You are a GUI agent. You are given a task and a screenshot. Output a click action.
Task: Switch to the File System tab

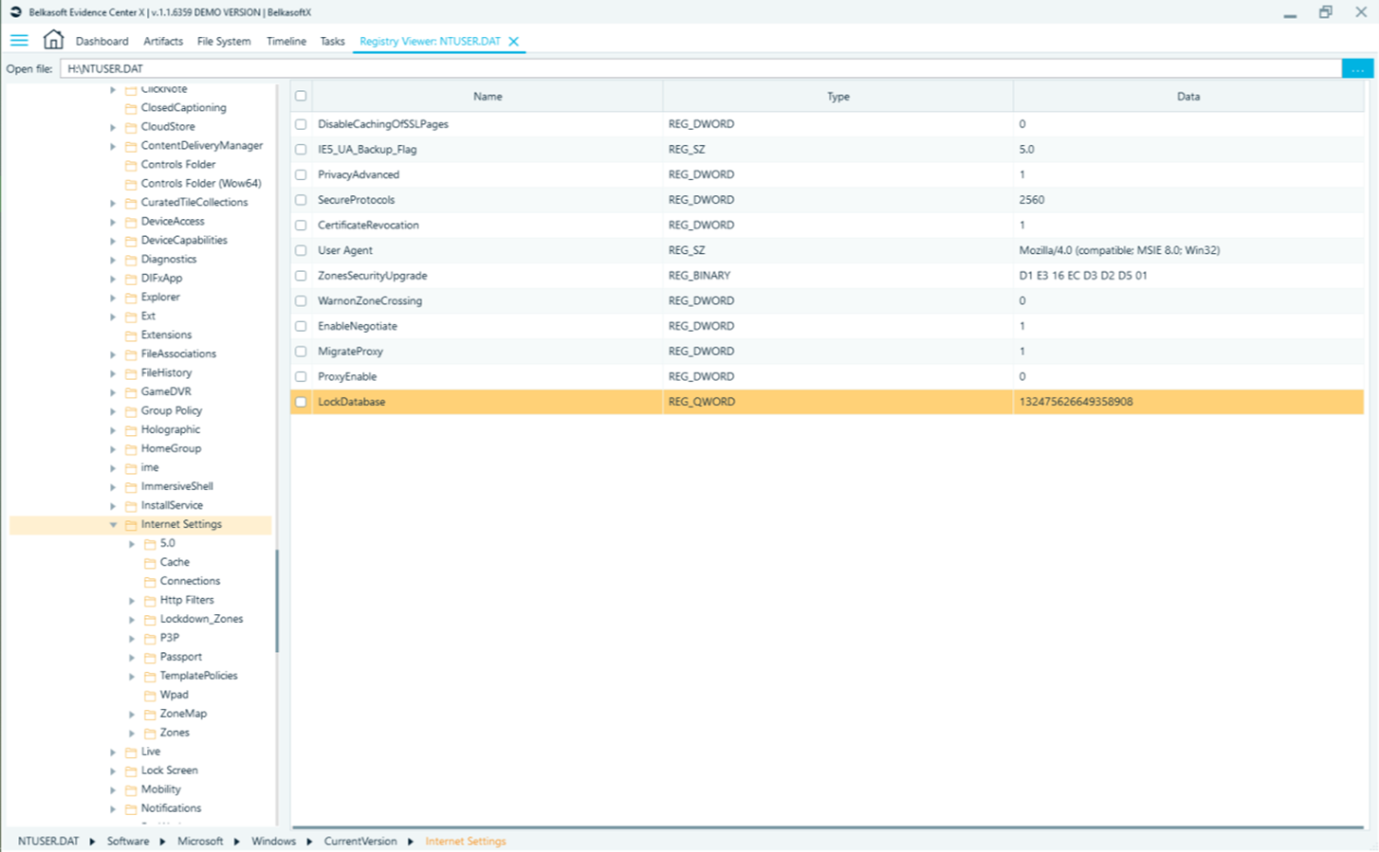(224, 42)
